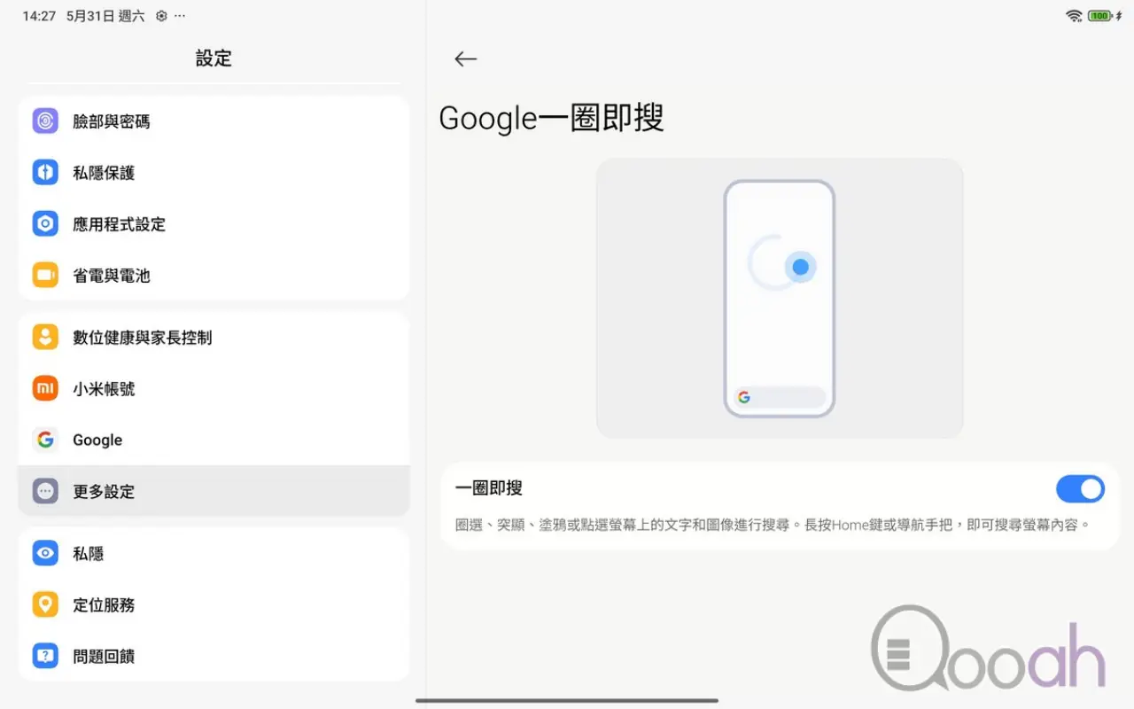Open the 私隱保護 shield icon
This screenshot has height=709, width=1134.
coord(45,172)
